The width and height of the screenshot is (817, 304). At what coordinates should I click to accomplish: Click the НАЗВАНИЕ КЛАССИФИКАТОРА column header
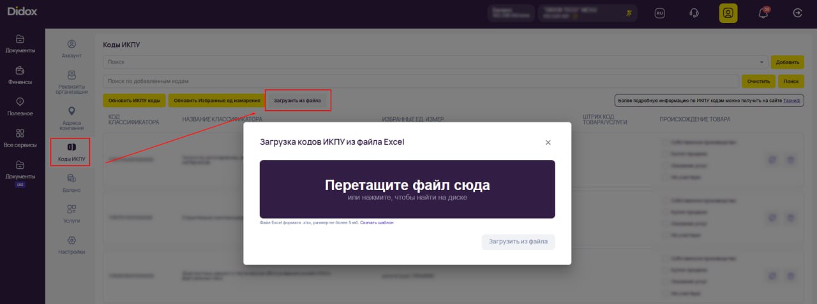(222, 119)
